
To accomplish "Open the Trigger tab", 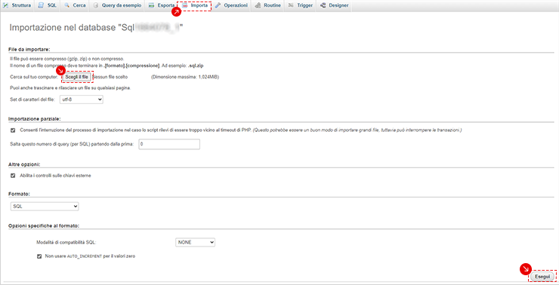I will click(x=301, y=6).
